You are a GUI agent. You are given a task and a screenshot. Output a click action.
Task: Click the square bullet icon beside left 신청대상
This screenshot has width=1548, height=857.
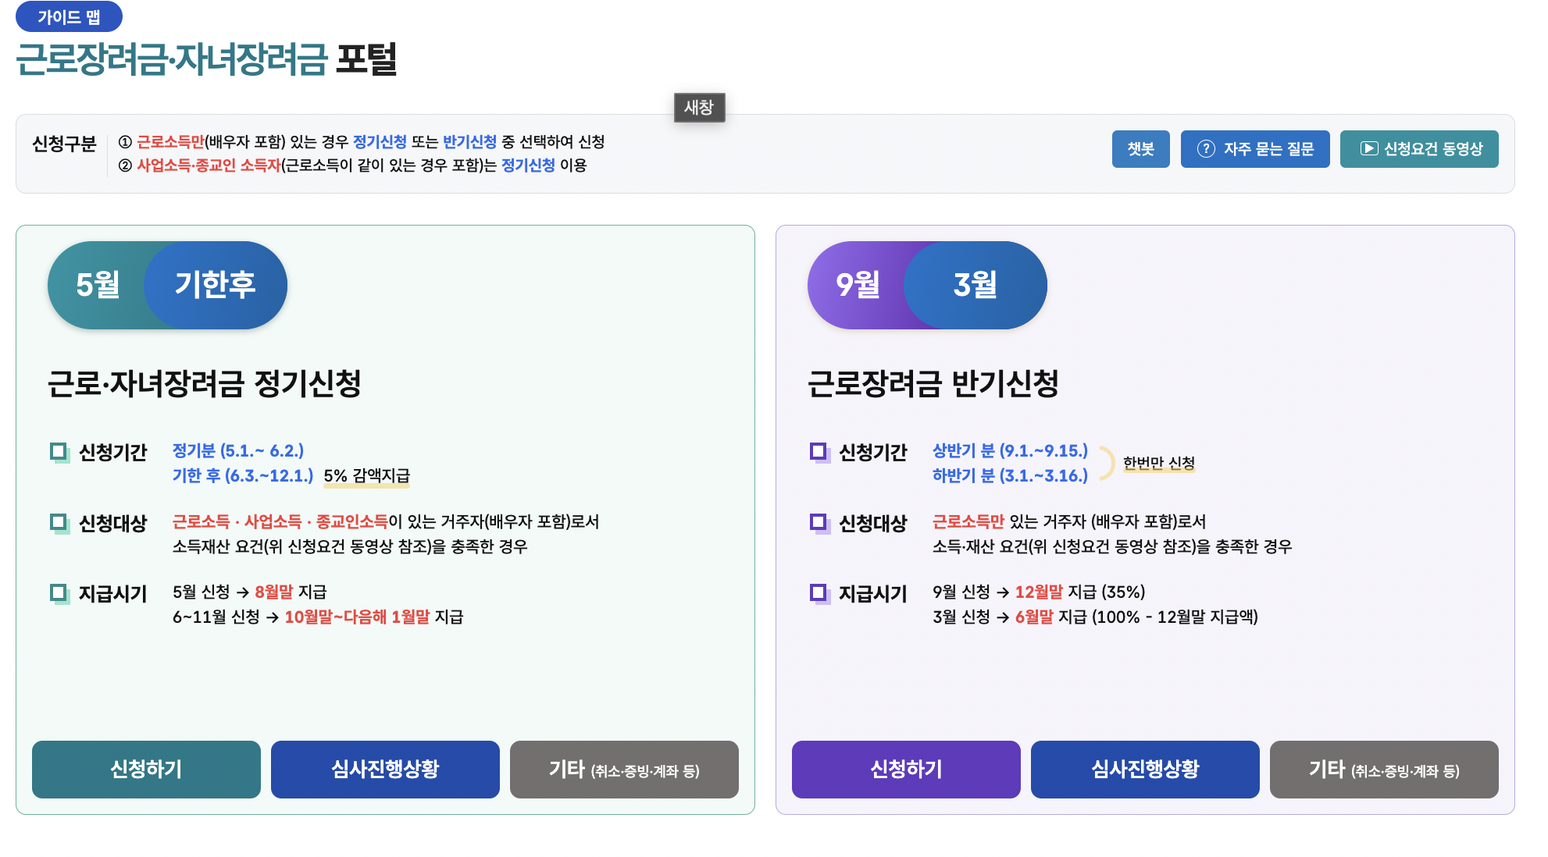59,522
